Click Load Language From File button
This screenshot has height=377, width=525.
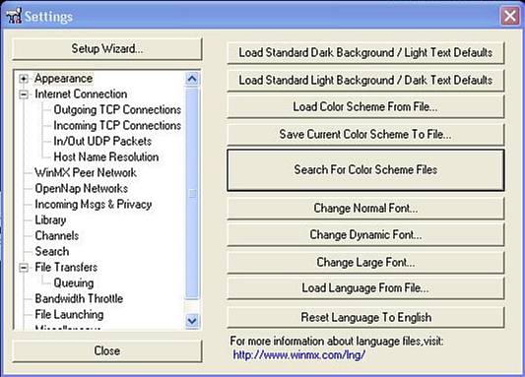[x=365, y=288]
